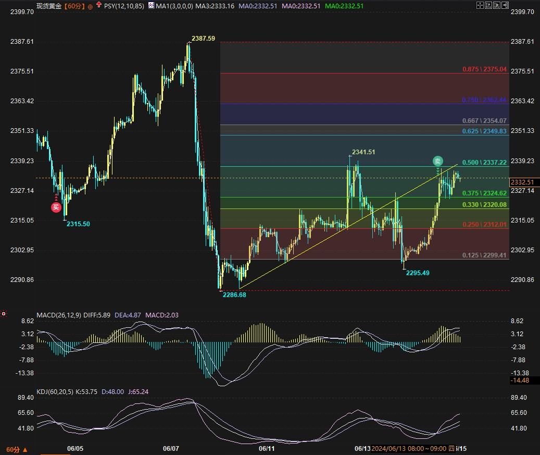Click the 2387.59 high price label
This screenshot has width=540, height=455.
tap(203, 39)
